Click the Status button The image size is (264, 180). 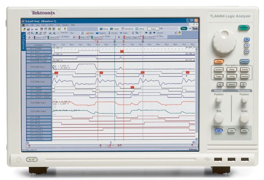pos(153,29)
